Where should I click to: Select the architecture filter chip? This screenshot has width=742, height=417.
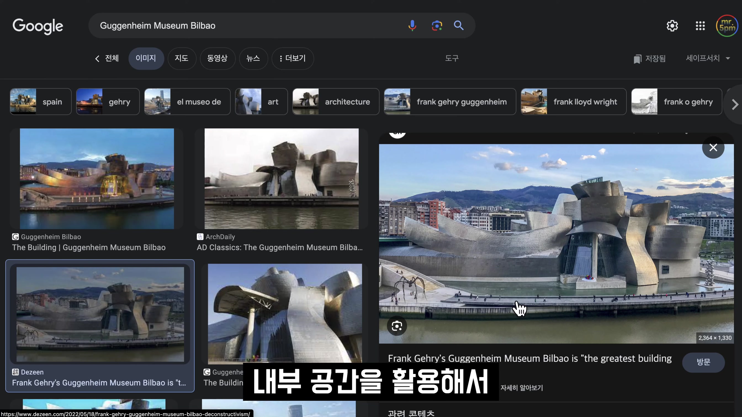(x=336, y=101)
